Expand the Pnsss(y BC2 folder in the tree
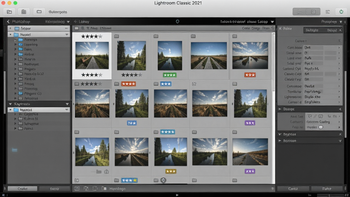This screenshot has height=197, width=350. (x=15, y=74)
